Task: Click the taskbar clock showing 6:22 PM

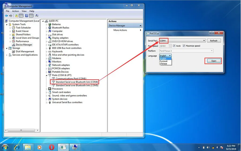Action: click(231, 148)
